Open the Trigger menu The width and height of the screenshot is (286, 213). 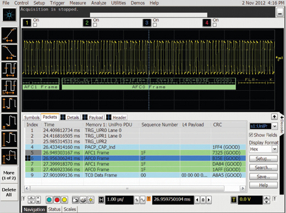tap(57, 3)
